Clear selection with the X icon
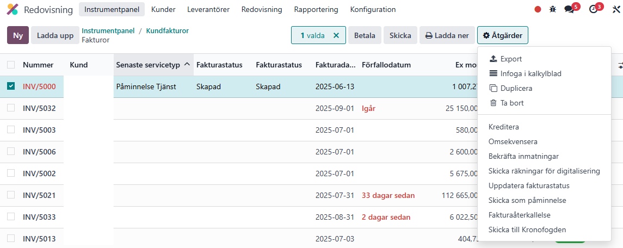The width and height of the screenshot is (623, 248). tap(336, 35)
